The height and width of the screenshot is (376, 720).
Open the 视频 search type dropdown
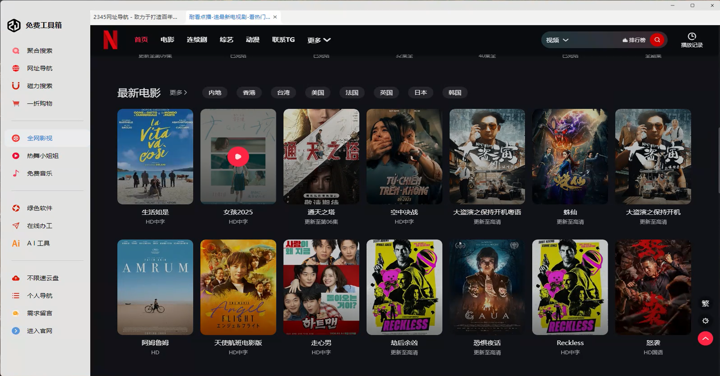(557, 40)
